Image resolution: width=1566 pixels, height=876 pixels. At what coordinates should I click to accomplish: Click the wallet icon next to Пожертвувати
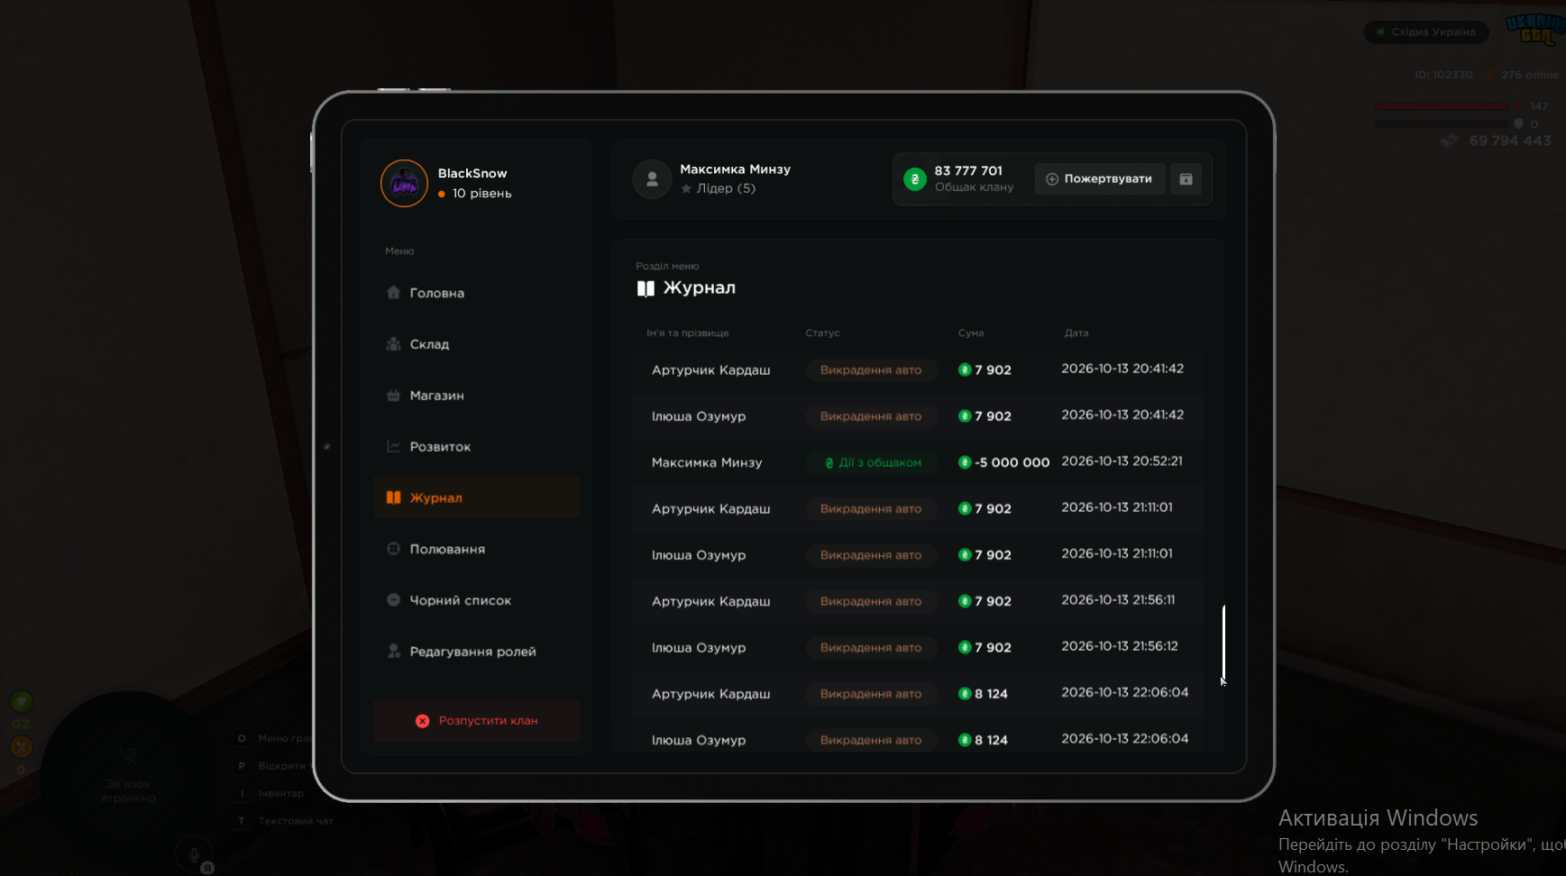click(x=1186, y=179)
